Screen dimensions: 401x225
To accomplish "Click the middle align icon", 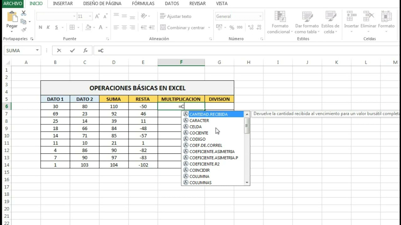I will point(124,16).
